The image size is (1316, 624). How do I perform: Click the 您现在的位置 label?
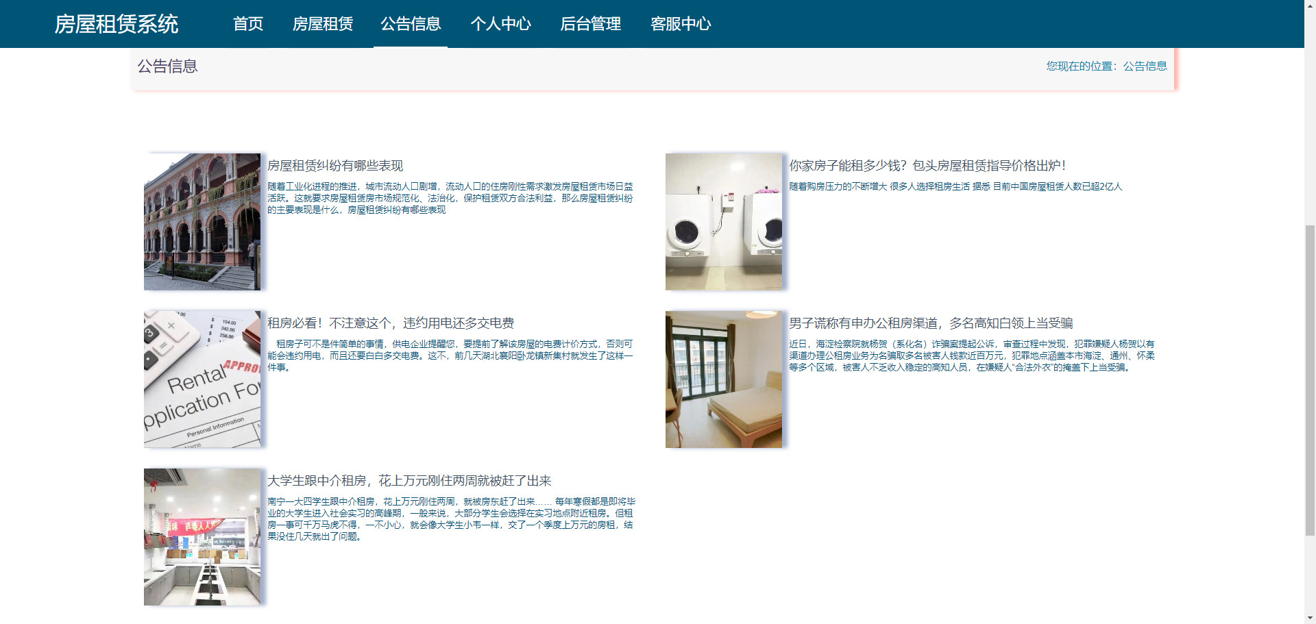1083,66
